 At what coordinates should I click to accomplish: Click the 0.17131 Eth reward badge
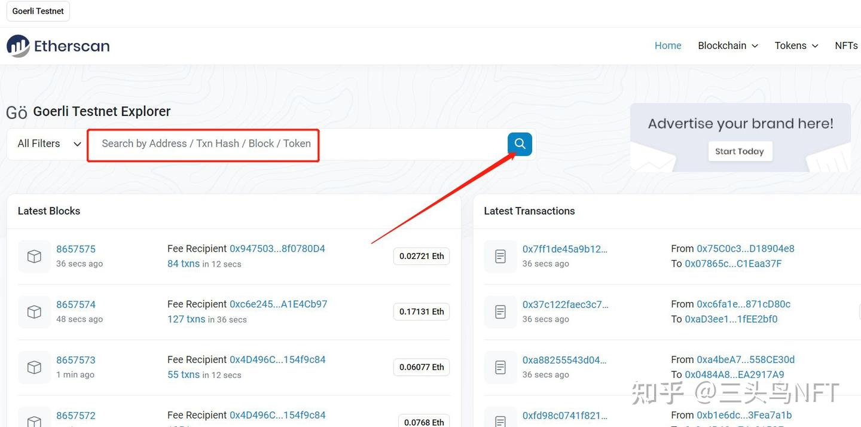(422, 312)
